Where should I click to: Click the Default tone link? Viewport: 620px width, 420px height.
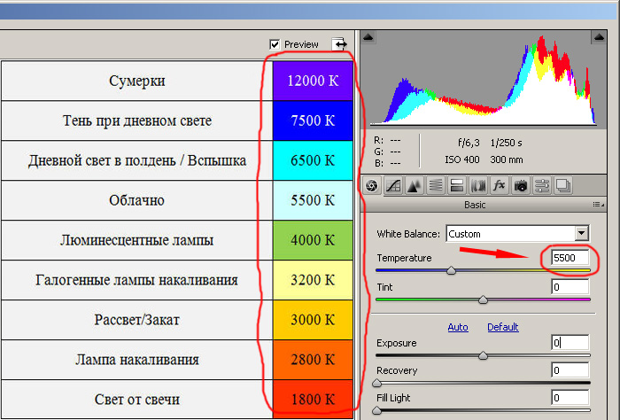pos(502,327)
